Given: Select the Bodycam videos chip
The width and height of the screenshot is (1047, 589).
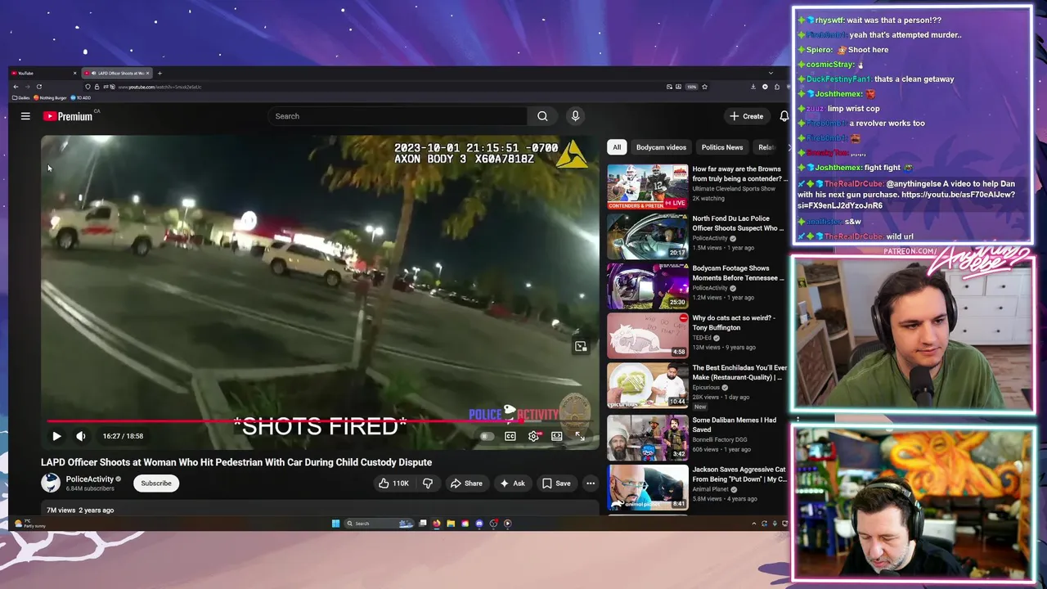Looking at the screenshot, I should tap(661, 147).
